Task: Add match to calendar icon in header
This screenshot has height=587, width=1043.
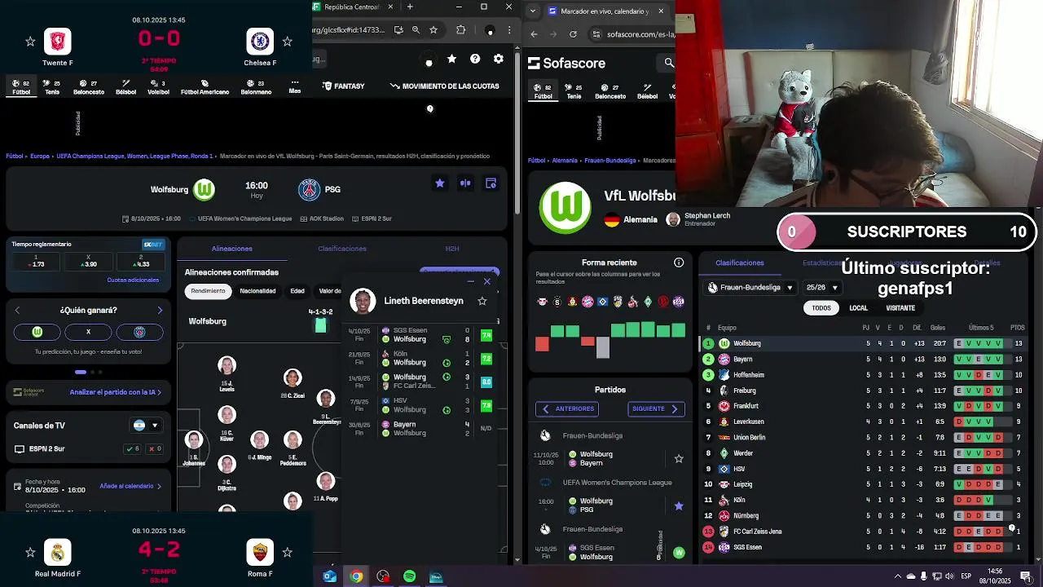Action: click(491, 183)
